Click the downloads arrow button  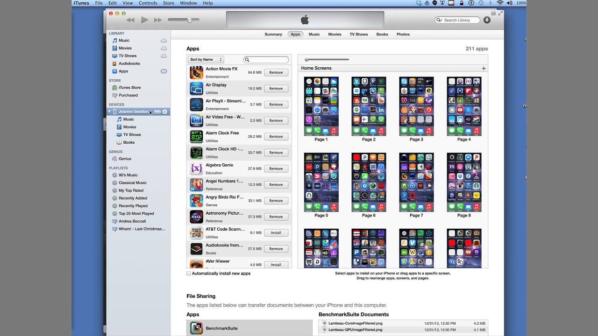pyautogui.click(x=487, y=20)
